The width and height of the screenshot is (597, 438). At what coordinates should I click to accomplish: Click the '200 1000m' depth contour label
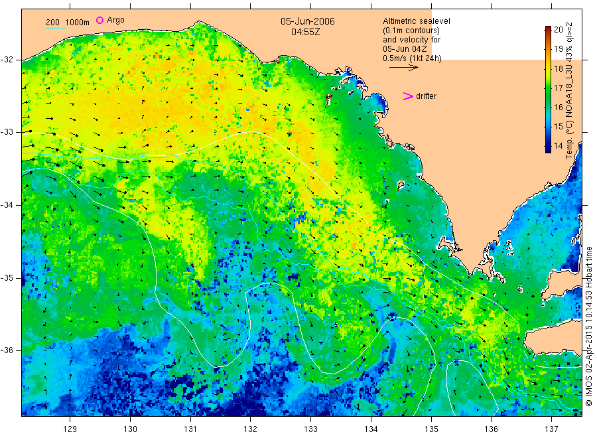(68, 23)
